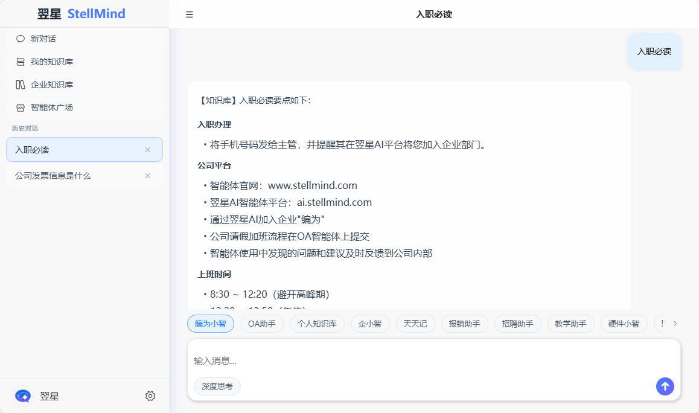Show more agents using the right chevron

tap(675, 324)
